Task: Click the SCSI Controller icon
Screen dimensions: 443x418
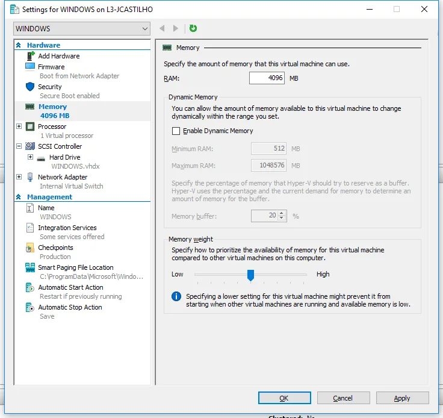Action: pyautogui.click(x=30, y=146)
